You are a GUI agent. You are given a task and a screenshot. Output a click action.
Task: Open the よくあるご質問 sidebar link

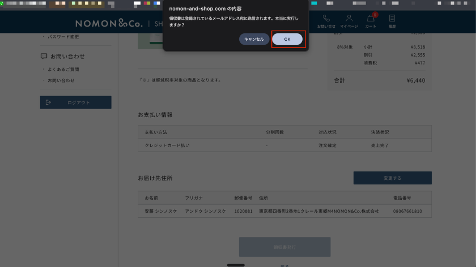pyautogui.click(x=63, y=70)
